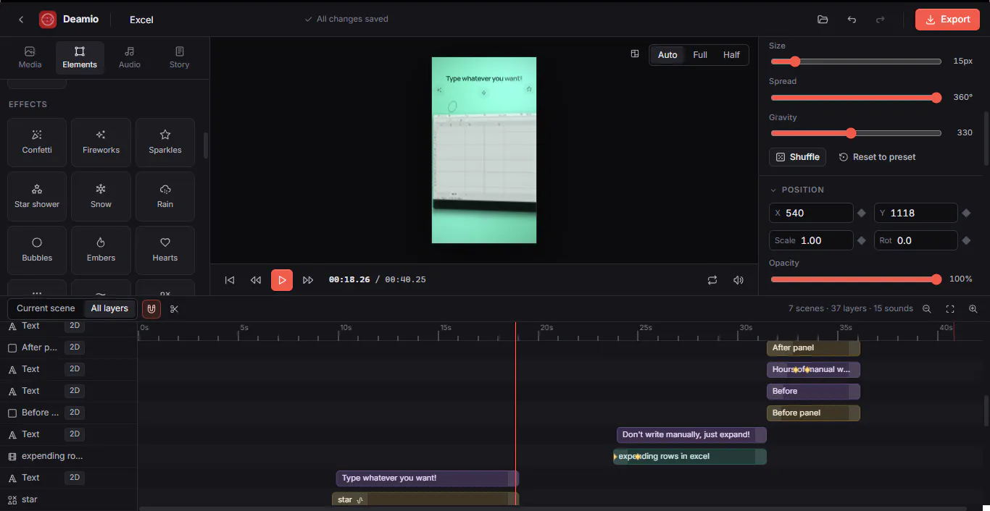
Task: Set preview quality to Full
Action: coord(700,55)
